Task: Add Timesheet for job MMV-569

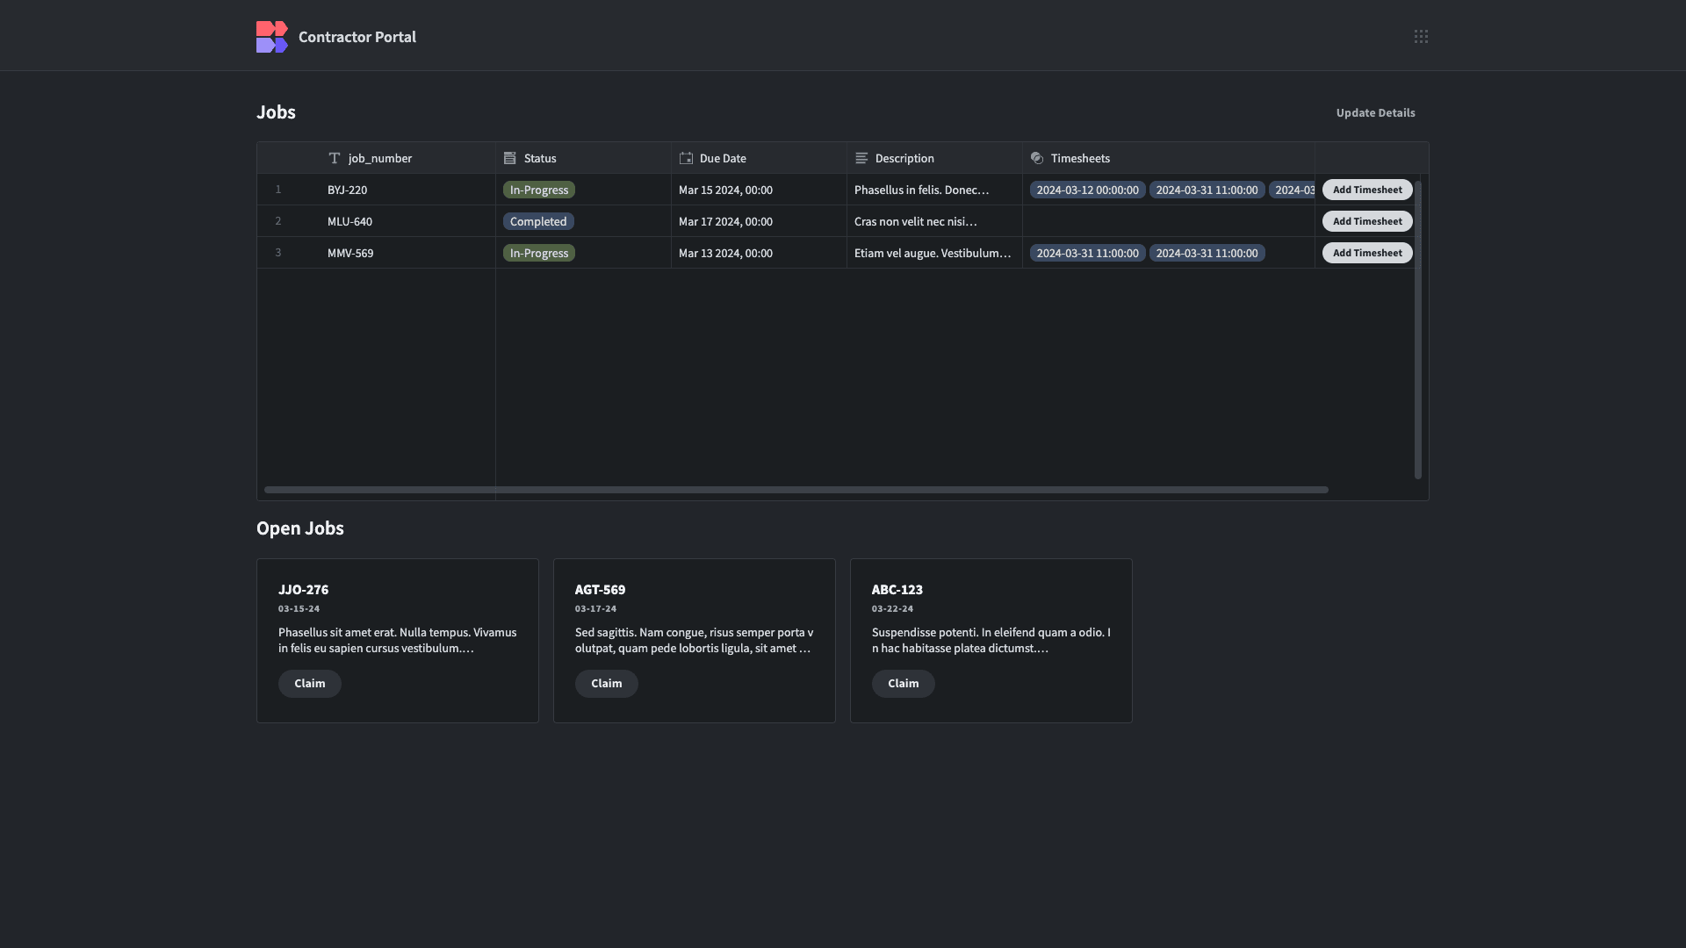Action: [x=1367, y=253]
